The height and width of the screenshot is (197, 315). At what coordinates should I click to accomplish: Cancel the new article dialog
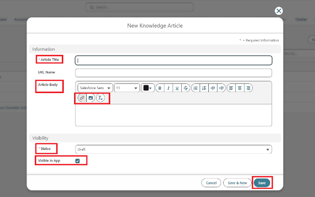(211, 183)
